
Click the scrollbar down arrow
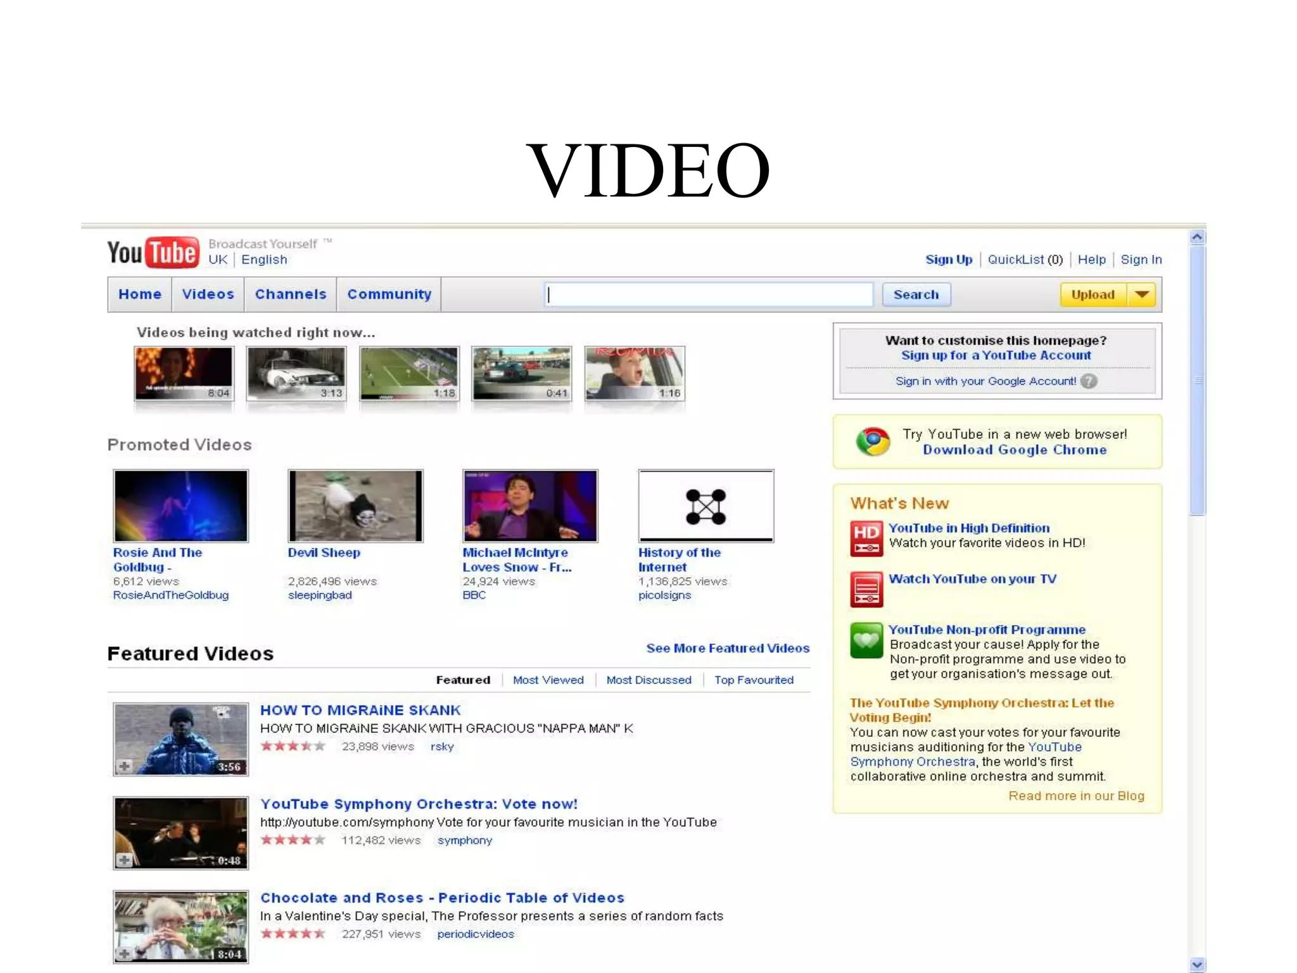coord(1196,964)
